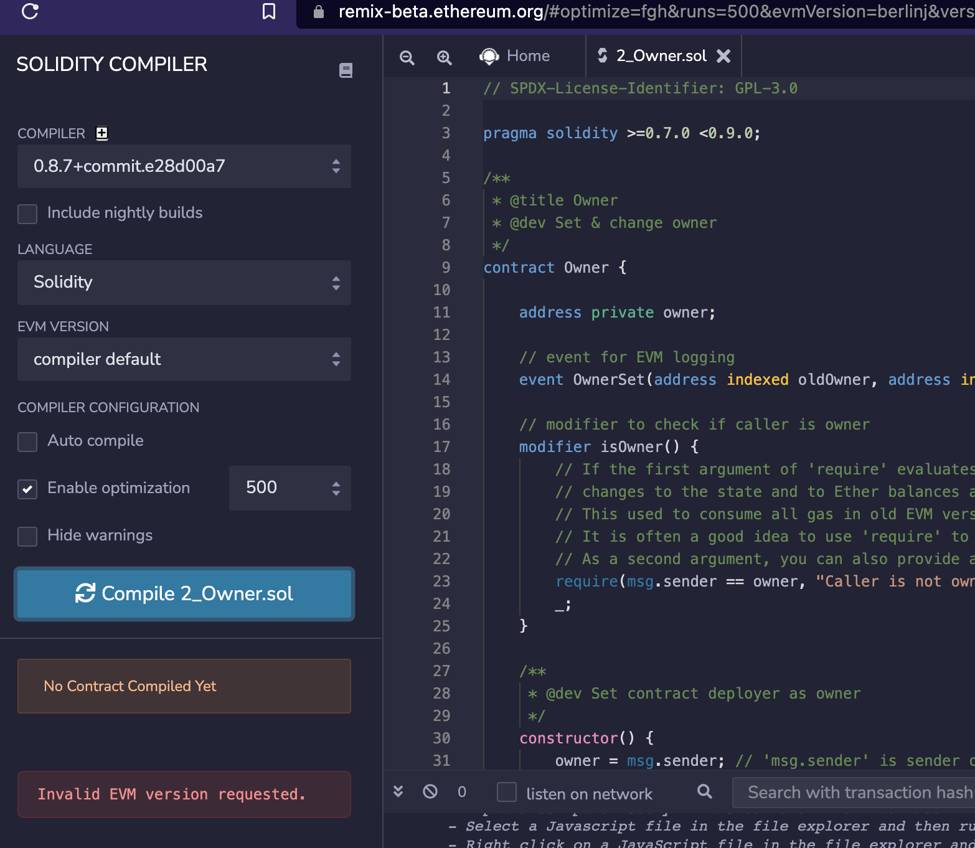Viewport: 975px width, 848px height.
Task: Uncheck Enable optimization
Action: coord(27,489)
